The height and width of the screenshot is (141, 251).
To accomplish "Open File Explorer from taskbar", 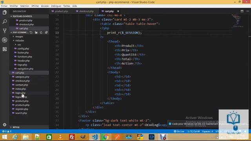I will click(25, 137).
